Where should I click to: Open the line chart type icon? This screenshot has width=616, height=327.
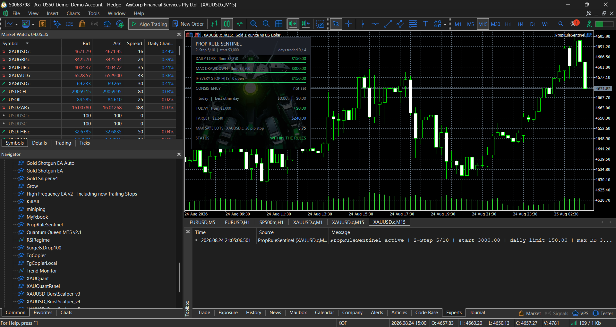coord(9,24)
